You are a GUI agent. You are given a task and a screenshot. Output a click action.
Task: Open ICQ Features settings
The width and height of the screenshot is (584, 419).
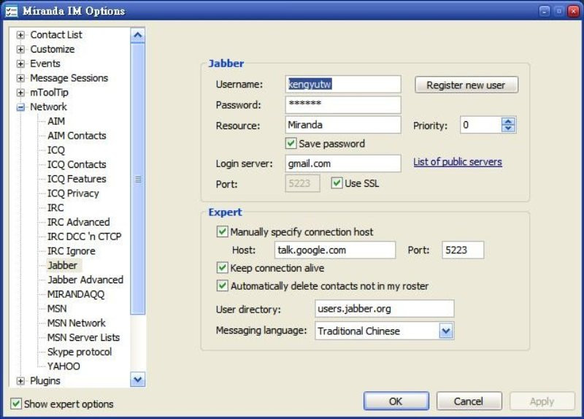[x=77, y=179]
